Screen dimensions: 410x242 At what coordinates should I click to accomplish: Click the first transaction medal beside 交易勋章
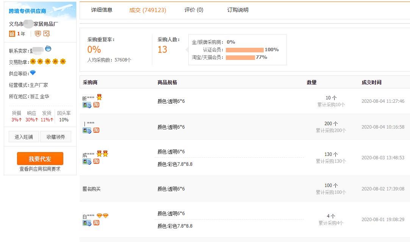pos(33,61)
